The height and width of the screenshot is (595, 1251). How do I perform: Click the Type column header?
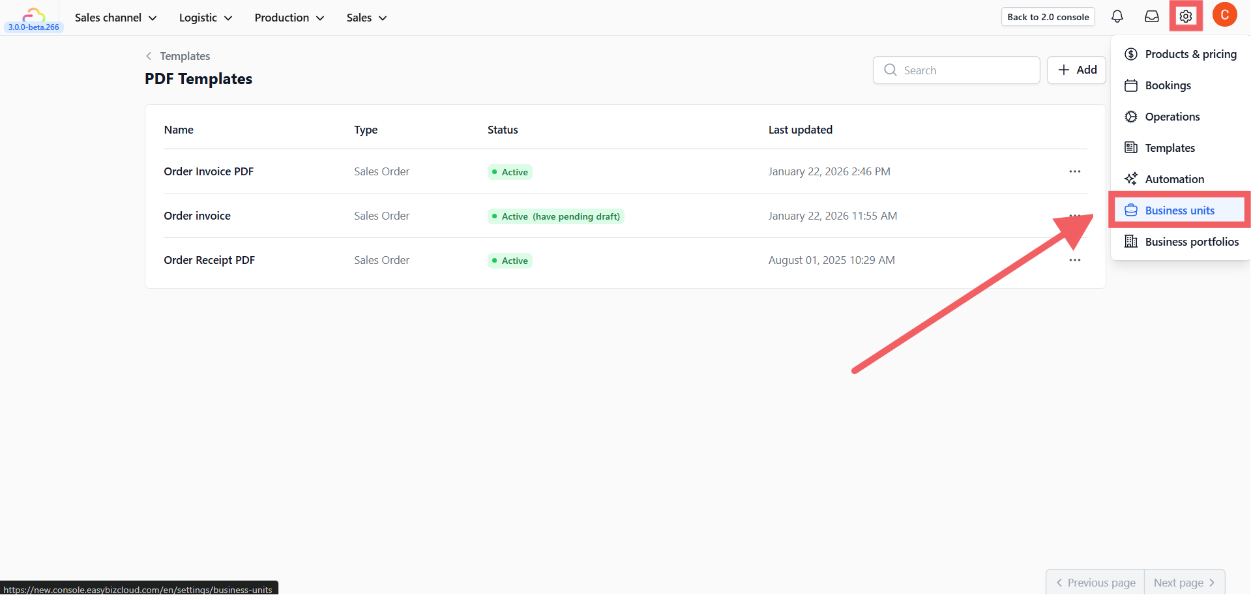pos(366,130)
